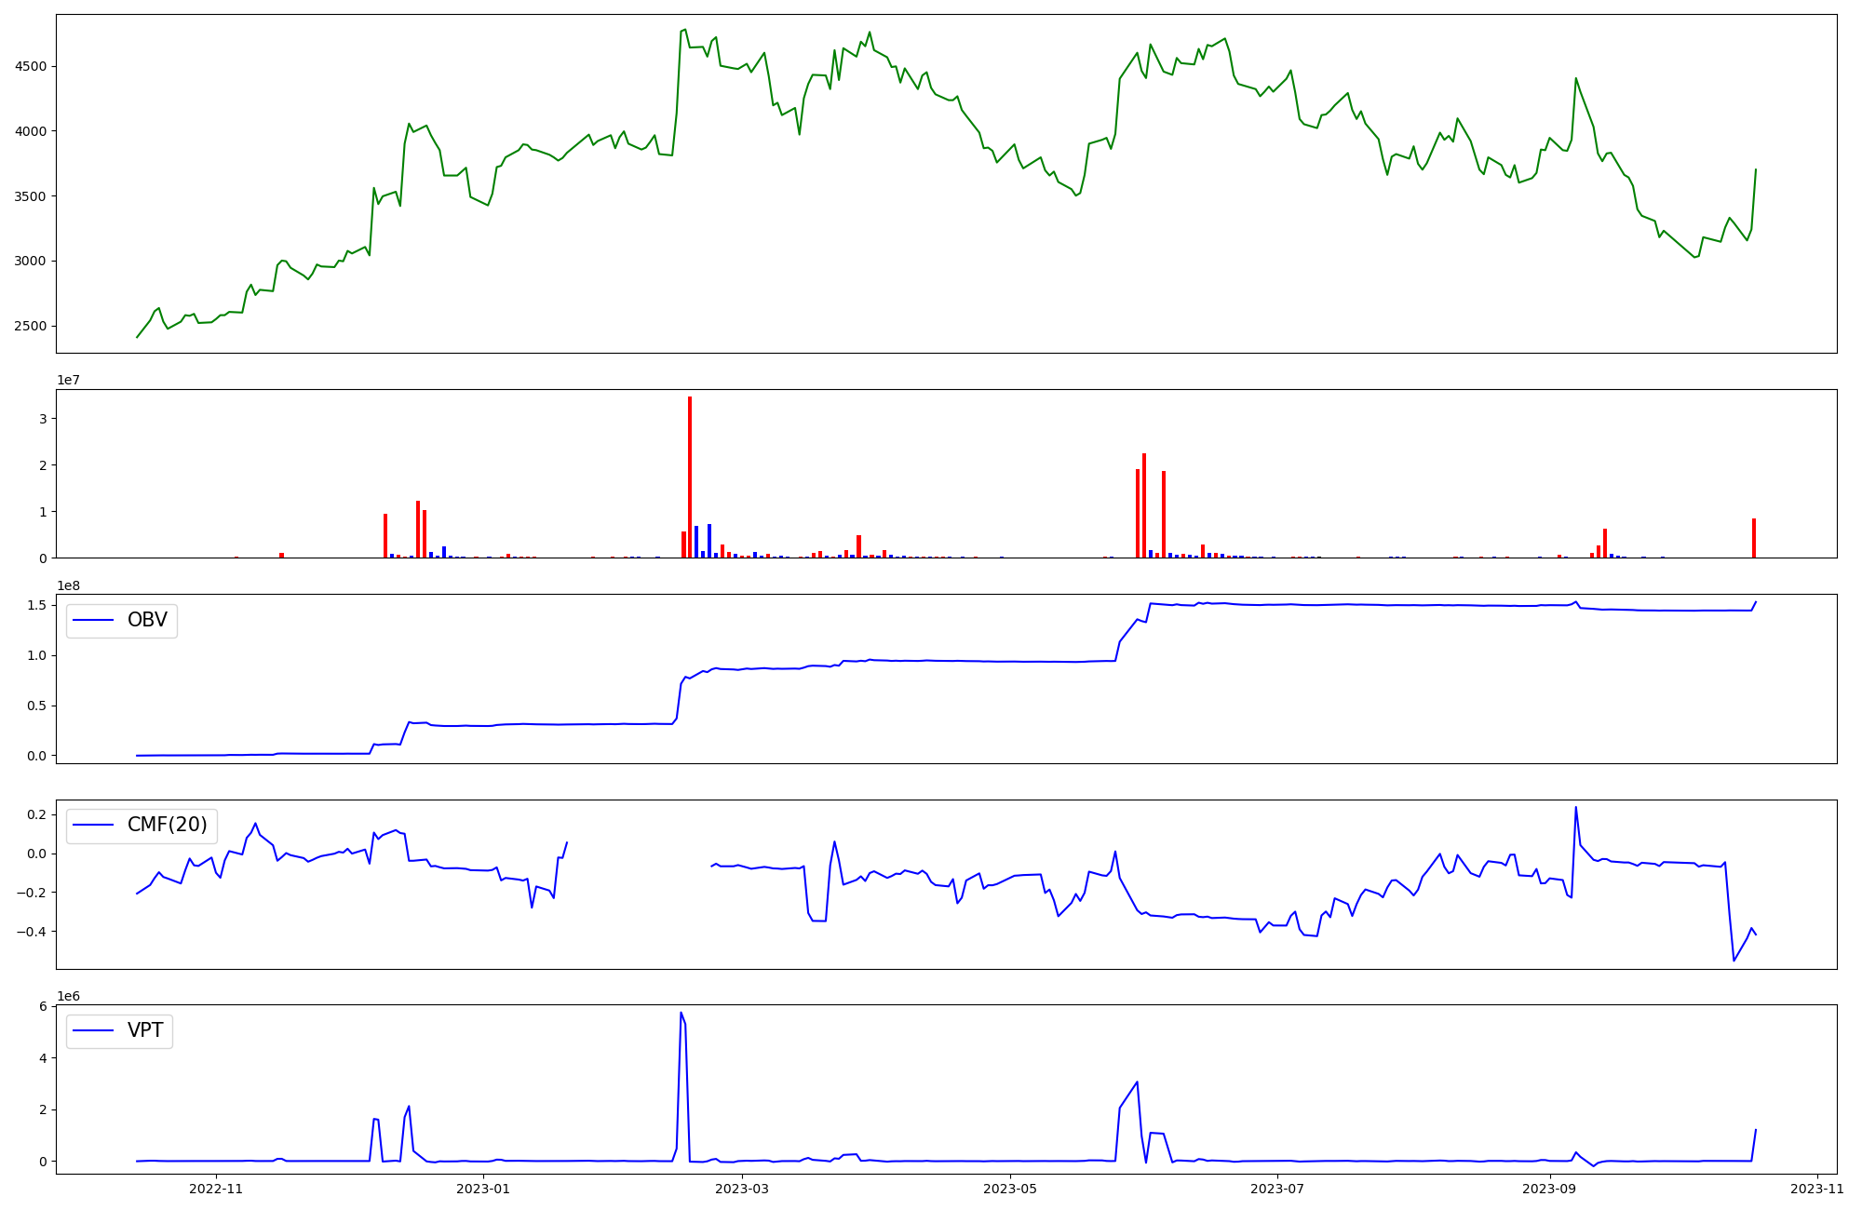The height and width of the screenshot is (1210, 1862).
Task: Click the blue line sample in OBV legend
Action: click(x=93, y=621)
